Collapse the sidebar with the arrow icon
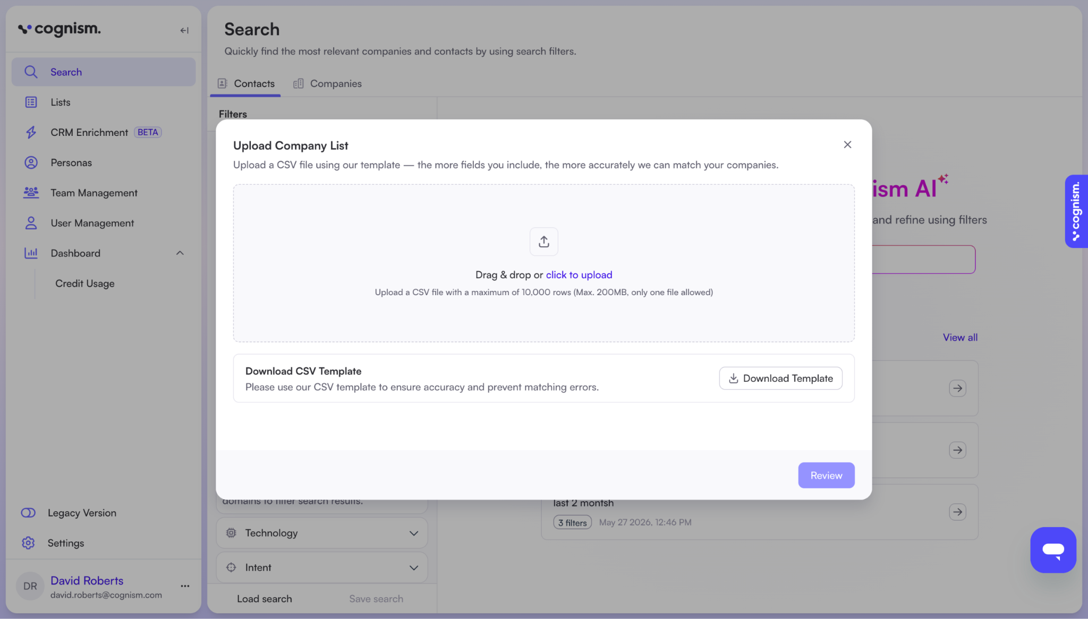Screen dimensions: 1088x619 [184, 30]
